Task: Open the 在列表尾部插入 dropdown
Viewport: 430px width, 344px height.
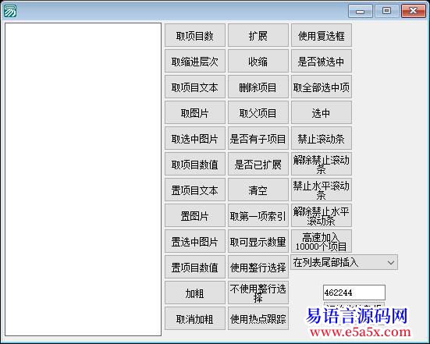Action: point(344,262)
